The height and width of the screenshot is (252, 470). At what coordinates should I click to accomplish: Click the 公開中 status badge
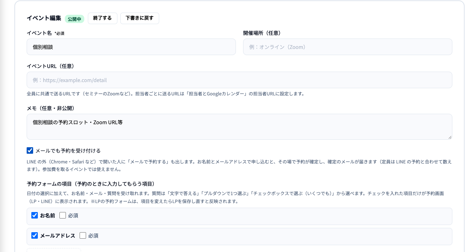point(75,19)
